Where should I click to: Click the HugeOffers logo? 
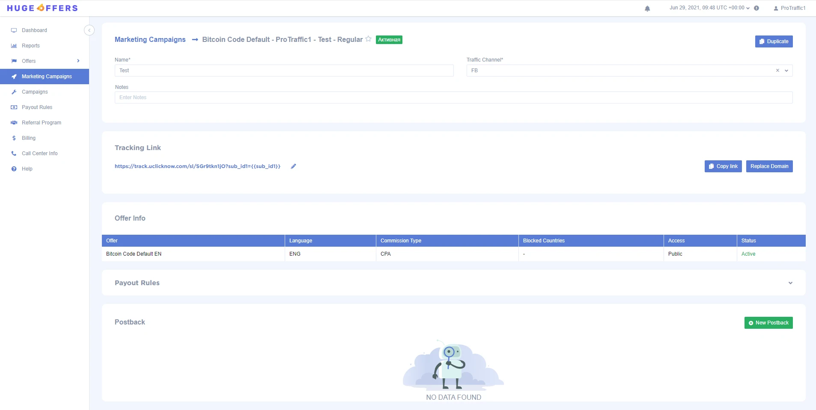click(42, 8)
